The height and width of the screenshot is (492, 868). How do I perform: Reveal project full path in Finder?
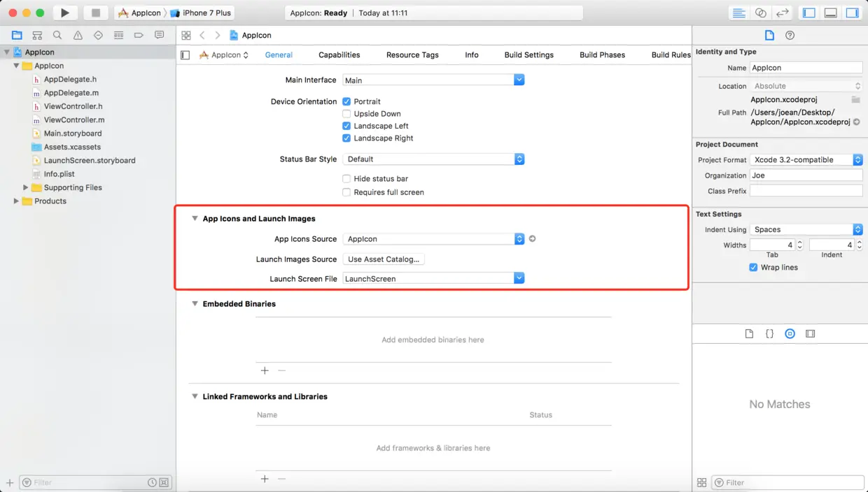[857, 122]
